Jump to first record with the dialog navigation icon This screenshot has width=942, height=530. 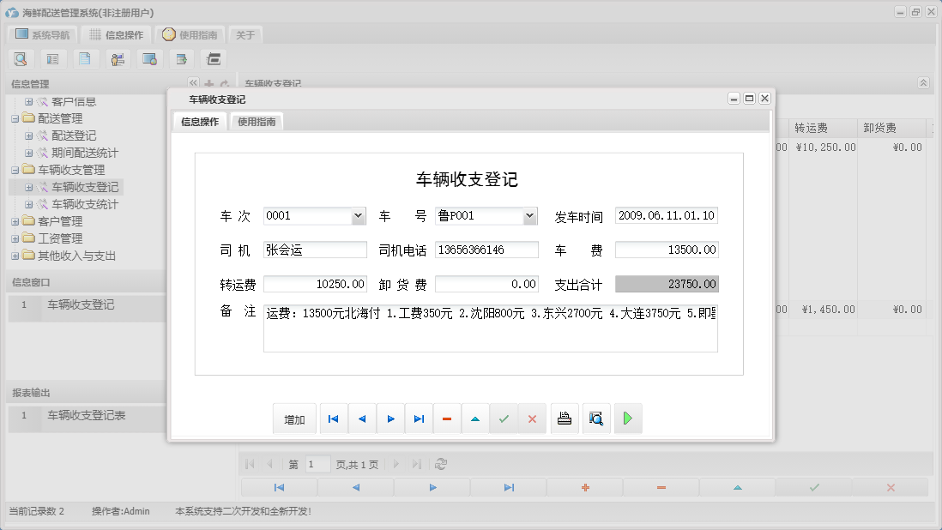click(333, 419)
